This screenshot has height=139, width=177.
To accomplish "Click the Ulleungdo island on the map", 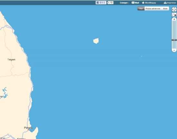I will (x=96, y=41).
